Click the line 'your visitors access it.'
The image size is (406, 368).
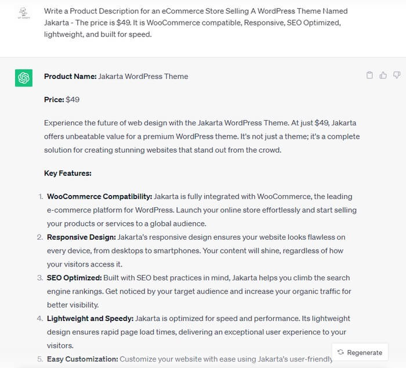coord(85,264)
